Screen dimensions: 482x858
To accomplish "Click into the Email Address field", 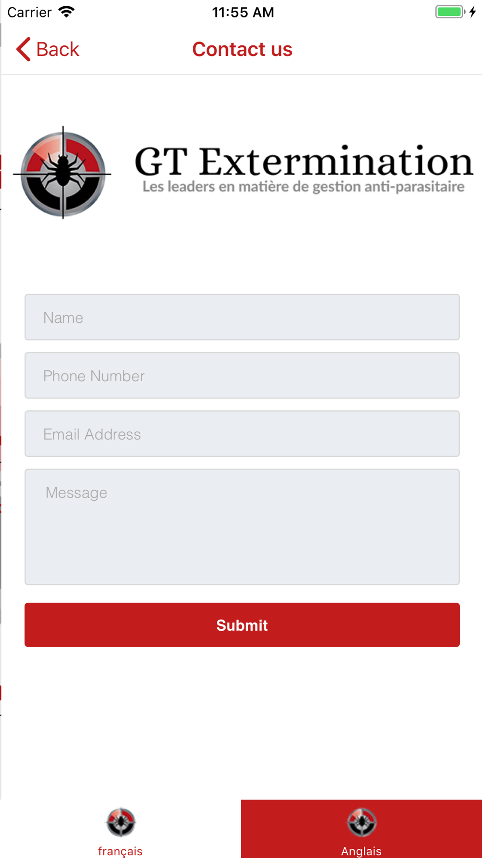I will point(242,434).
